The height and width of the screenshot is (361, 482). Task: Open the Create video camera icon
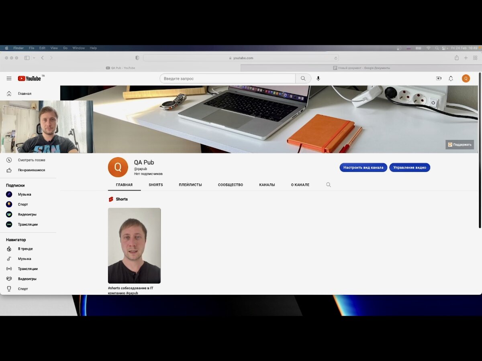(439, 79)
